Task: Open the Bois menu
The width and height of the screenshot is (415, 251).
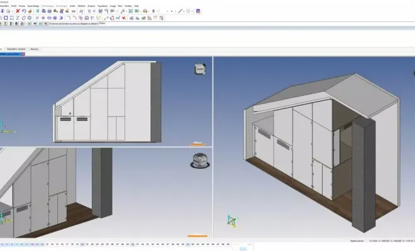Action: (120, 6)
